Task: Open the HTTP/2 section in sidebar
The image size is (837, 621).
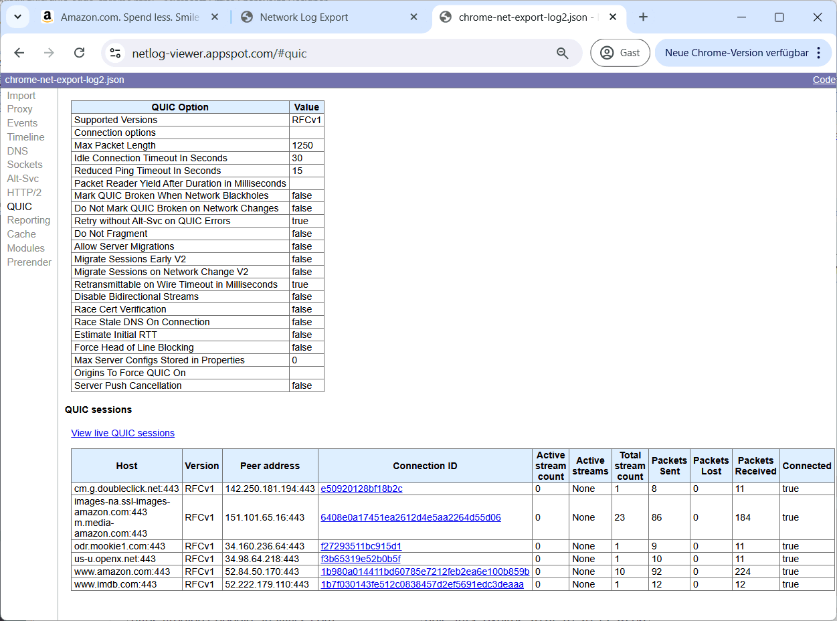Action: (x=24, y=193)
